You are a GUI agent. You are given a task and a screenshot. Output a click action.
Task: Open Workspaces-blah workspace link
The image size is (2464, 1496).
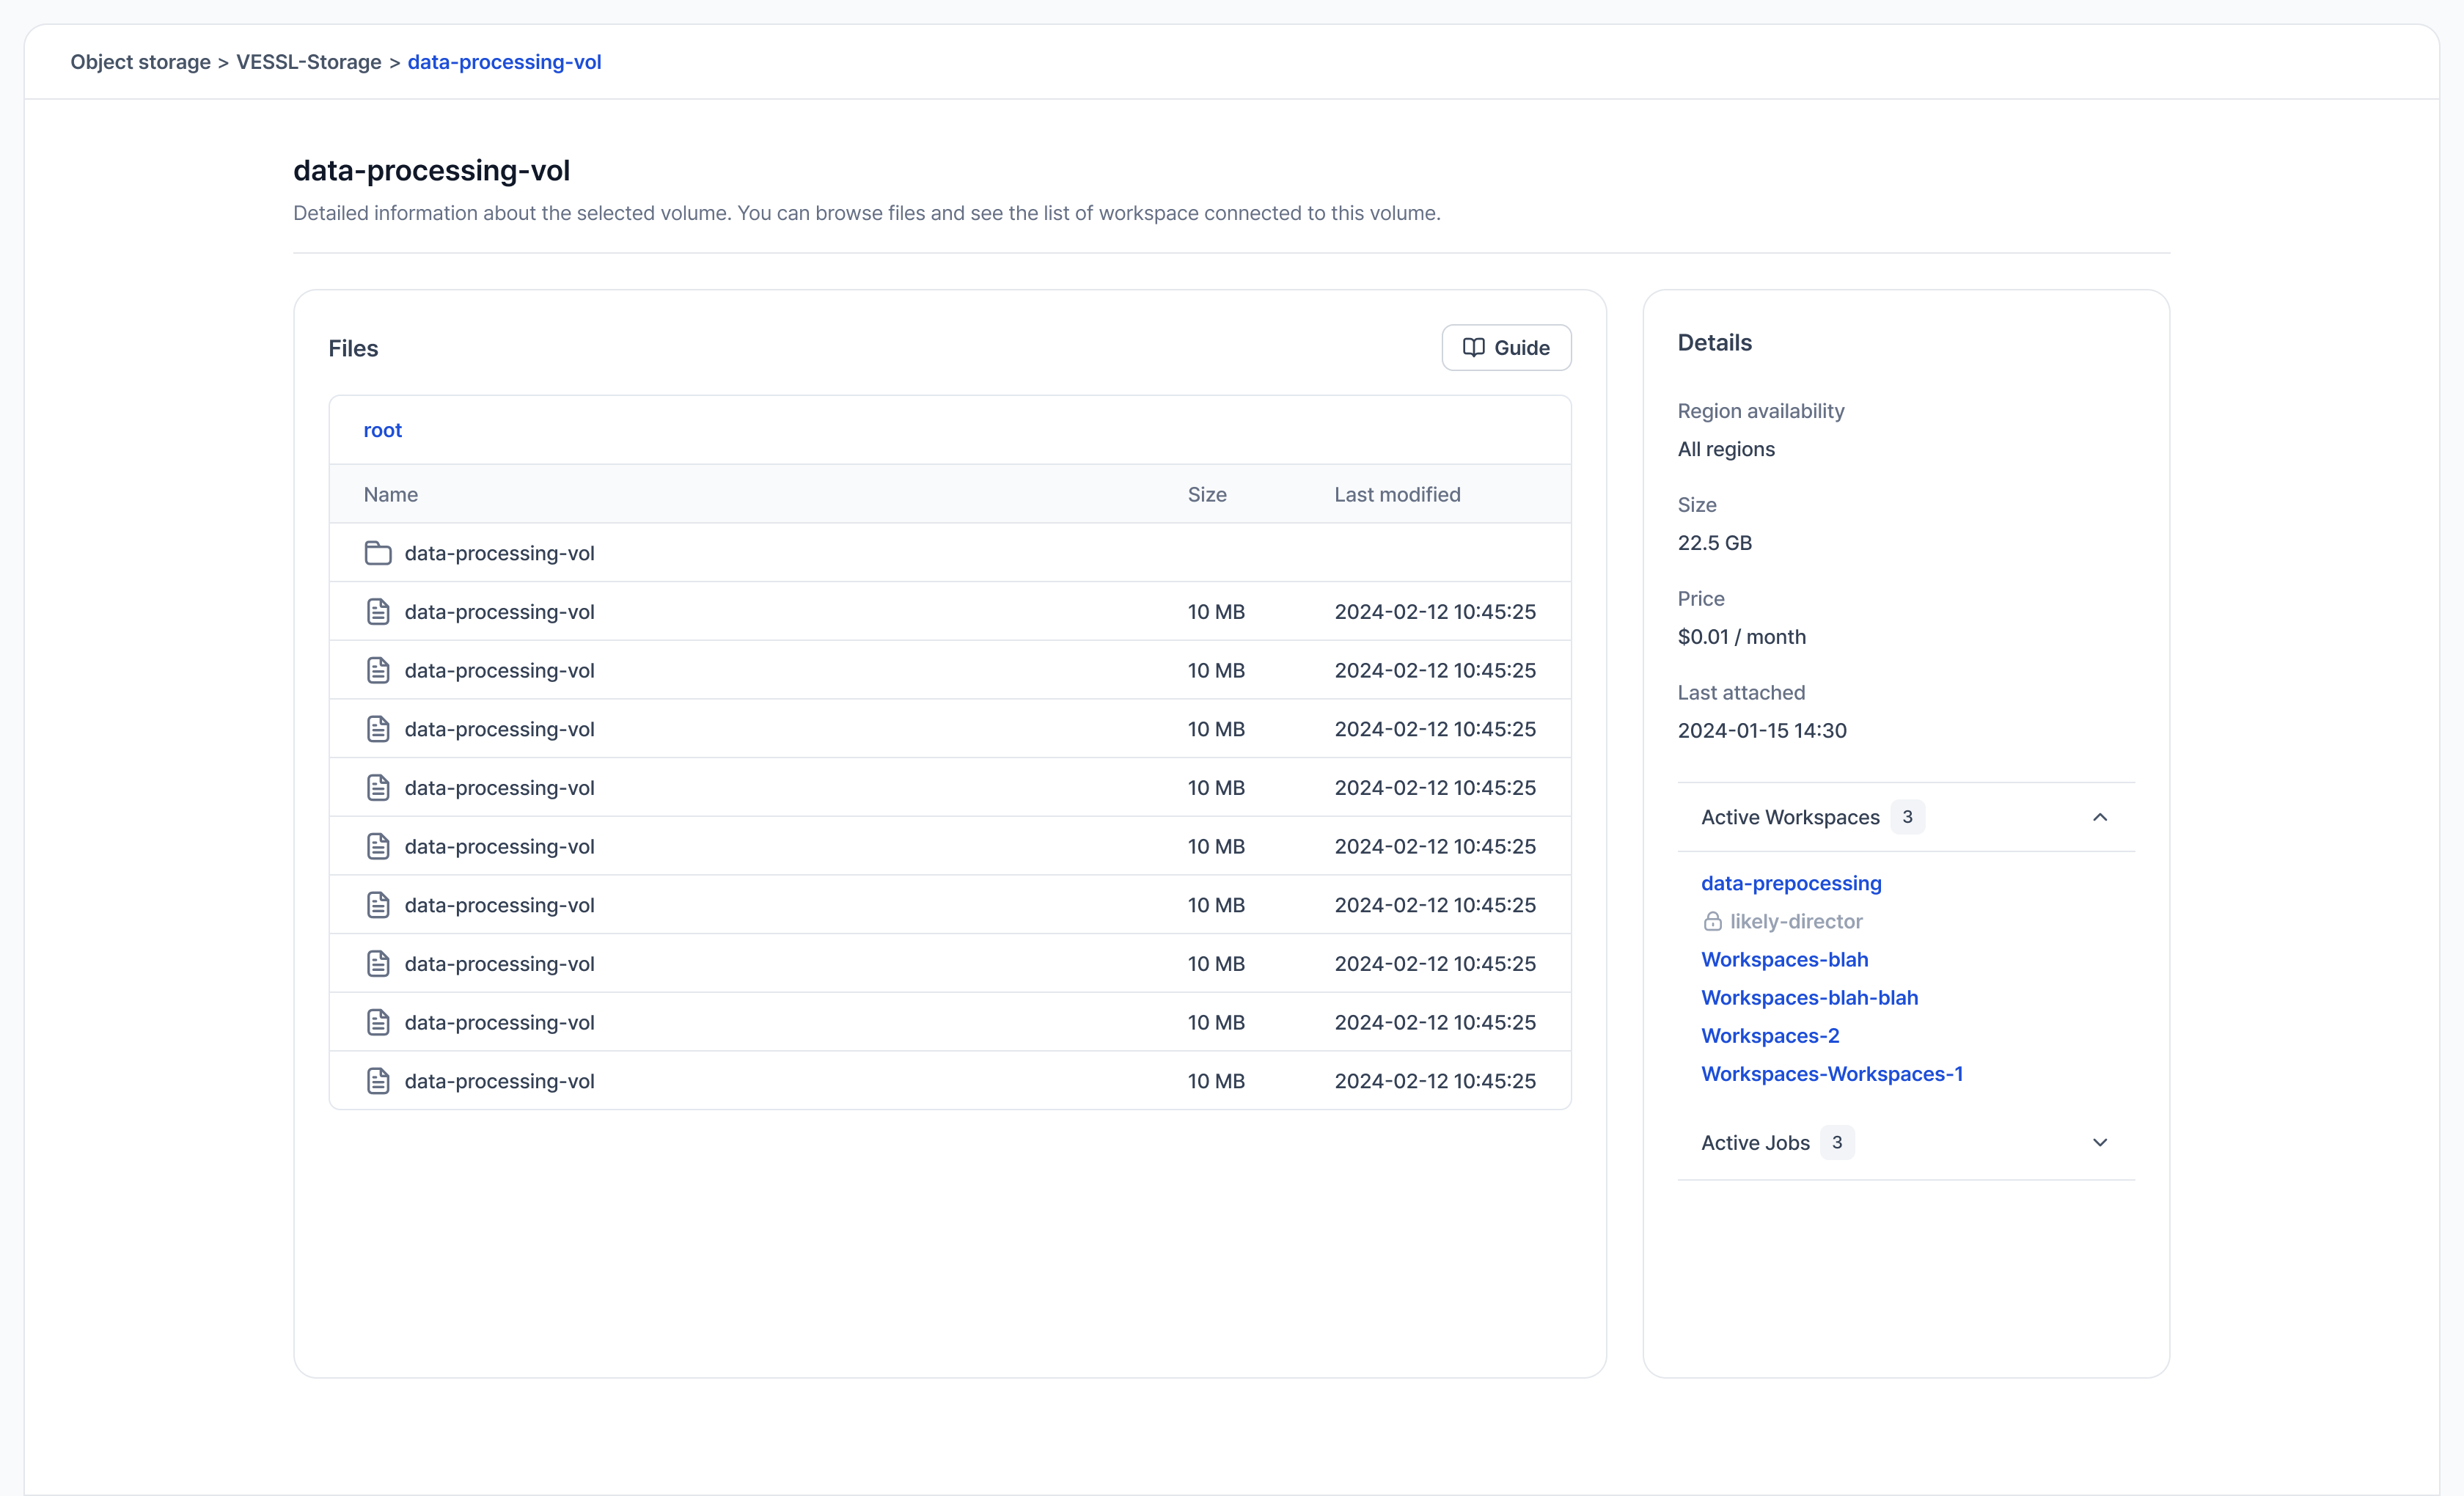tap(1784, 959)
